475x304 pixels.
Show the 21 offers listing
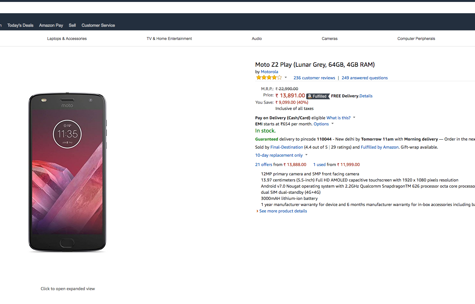click(x=264, y=165)
